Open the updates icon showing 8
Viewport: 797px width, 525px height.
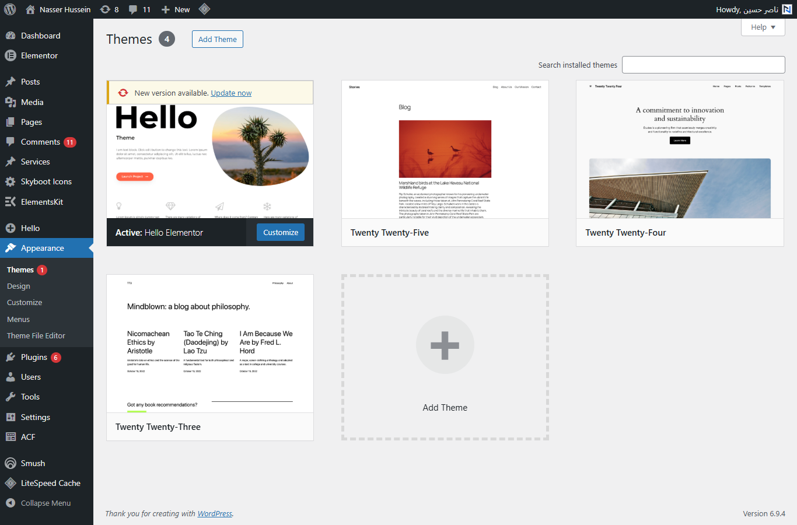tap(105, 9)
